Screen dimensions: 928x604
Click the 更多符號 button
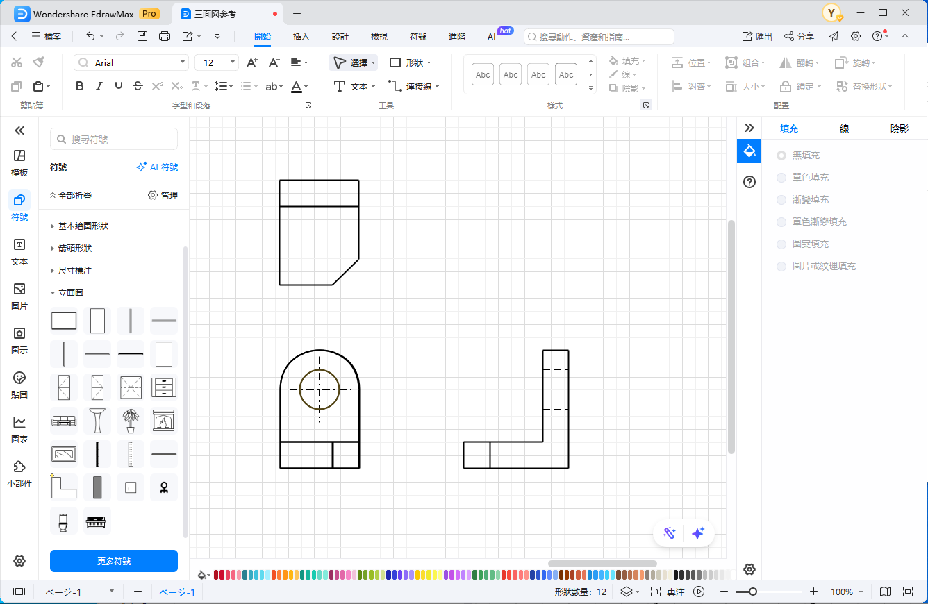pos(114,561)
